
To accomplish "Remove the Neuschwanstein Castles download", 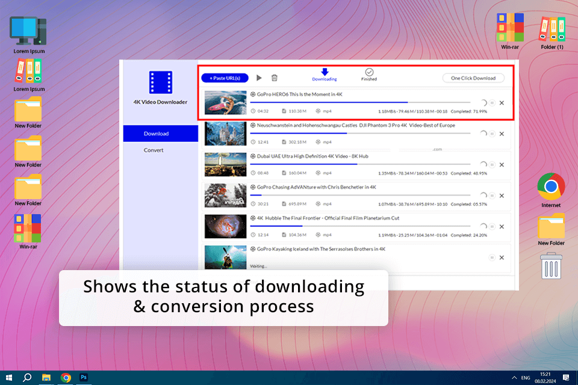I will coord(502,134).
